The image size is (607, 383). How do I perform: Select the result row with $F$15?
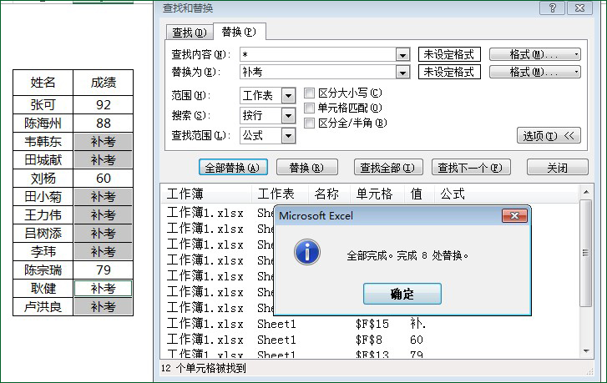[371, 324]
